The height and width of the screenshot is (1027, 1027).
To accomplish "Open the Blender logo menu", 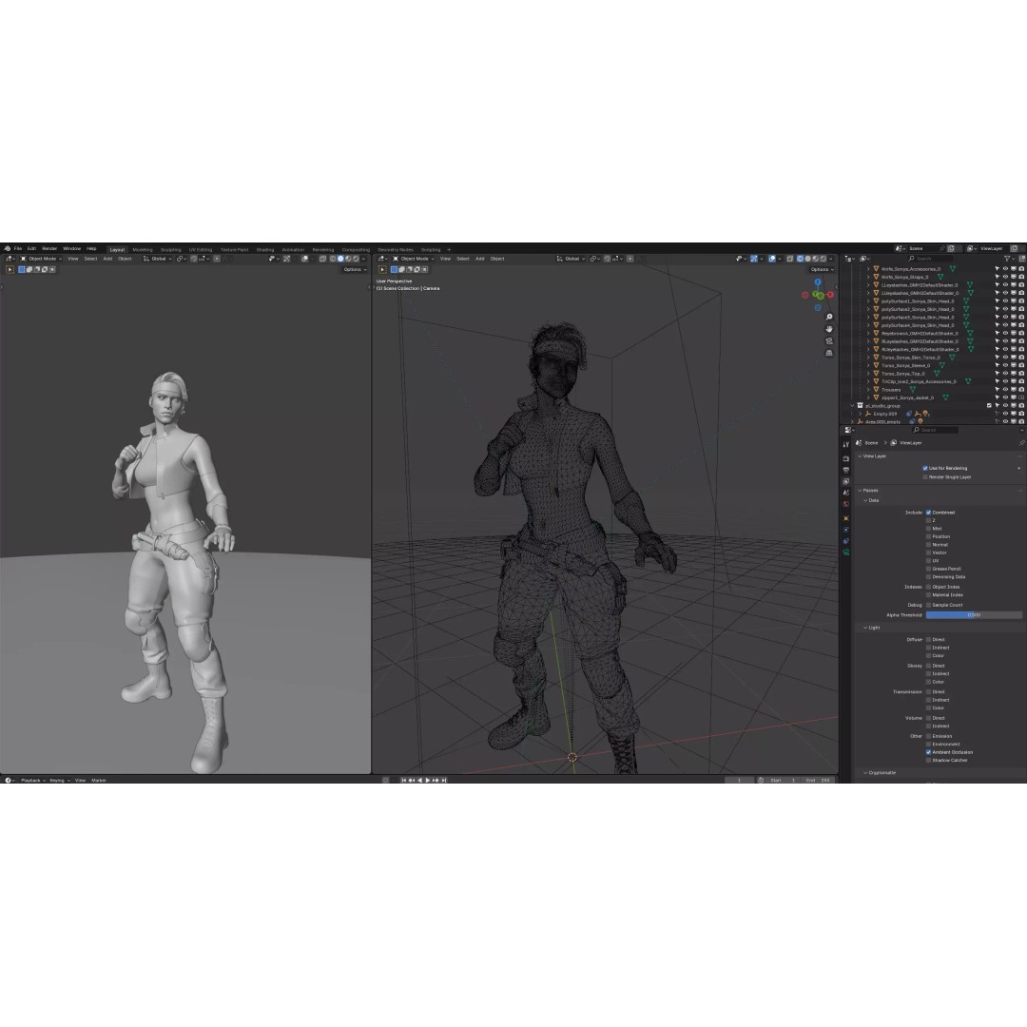I will [x=8, y=249].
